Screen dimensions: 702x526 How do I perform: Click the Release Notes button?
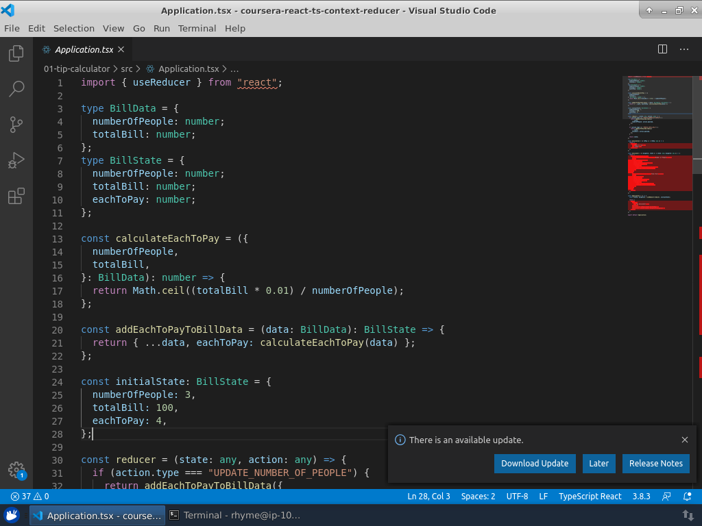point(655,464)
